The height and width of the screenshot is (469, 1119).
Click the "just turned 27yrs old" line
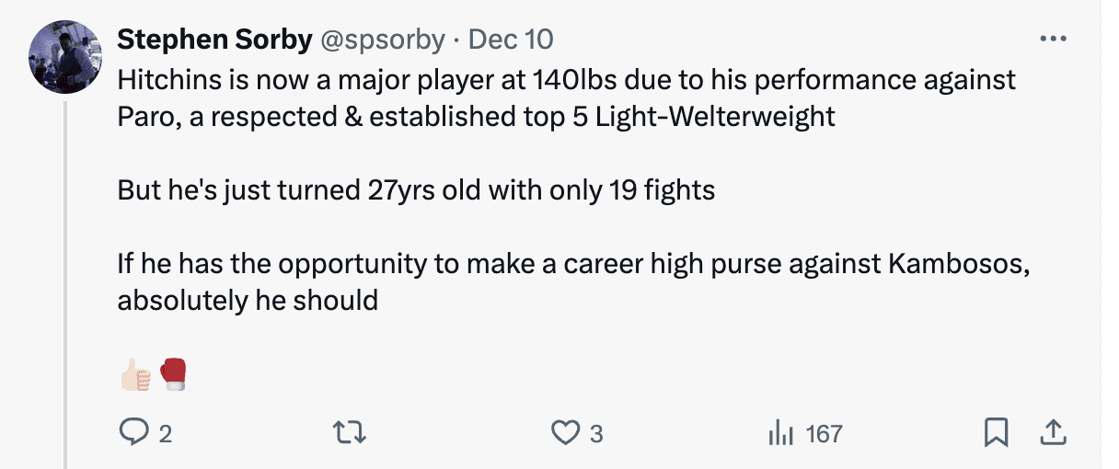coord(416,190)
